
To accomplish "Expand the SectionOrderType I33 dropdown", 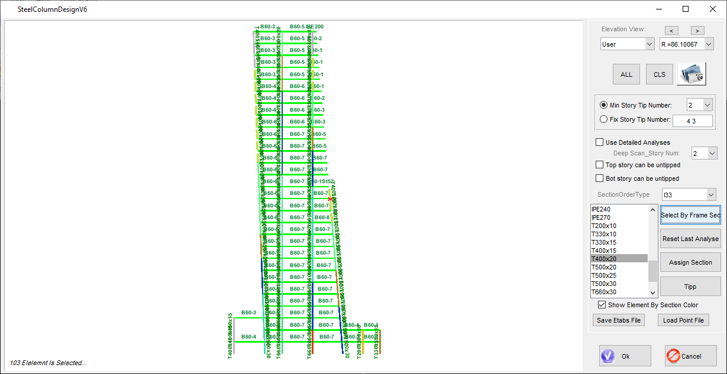I will tap(688, 194).
